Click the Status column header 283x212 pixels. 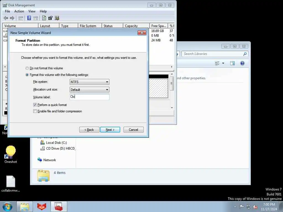pos(112,26)
